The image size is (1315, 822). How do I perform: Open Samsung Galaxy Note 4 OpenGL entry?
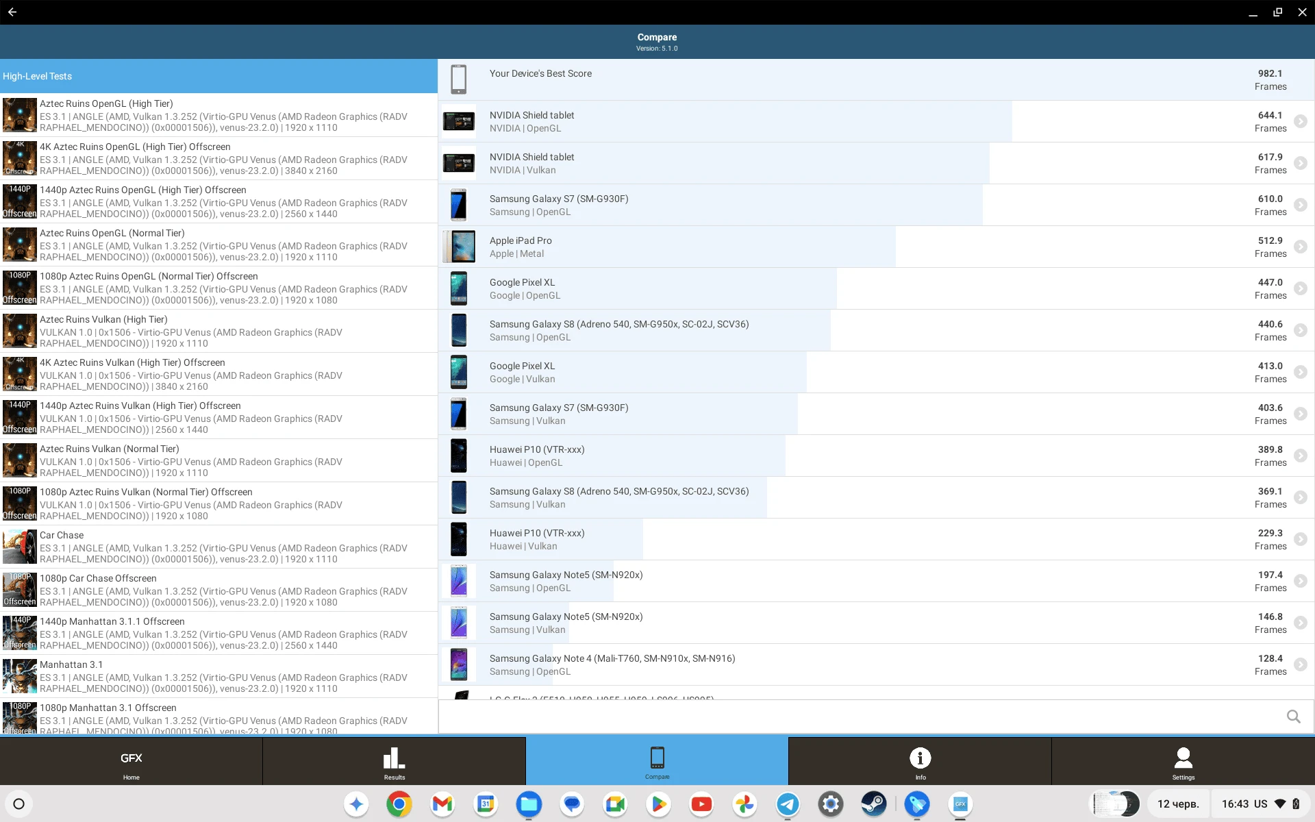(876, 664)
